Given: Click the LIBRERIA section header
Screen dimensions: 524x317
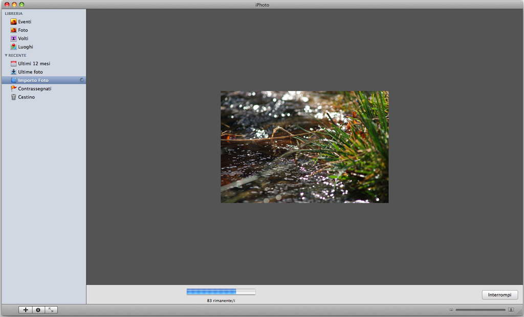Looking at the screenshot, I should click(x=14, y=14).
